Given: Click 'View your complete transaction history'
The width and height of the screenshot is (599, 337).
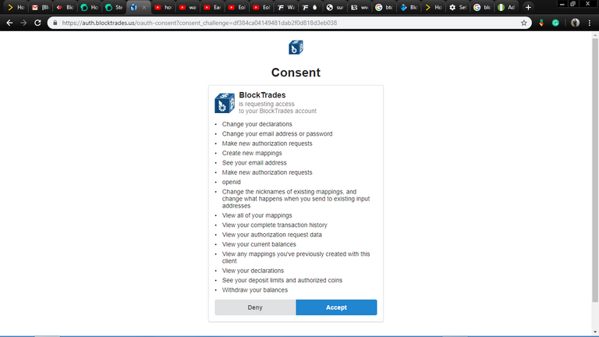Looking at the screenshot, I should [x=275, y=225].
